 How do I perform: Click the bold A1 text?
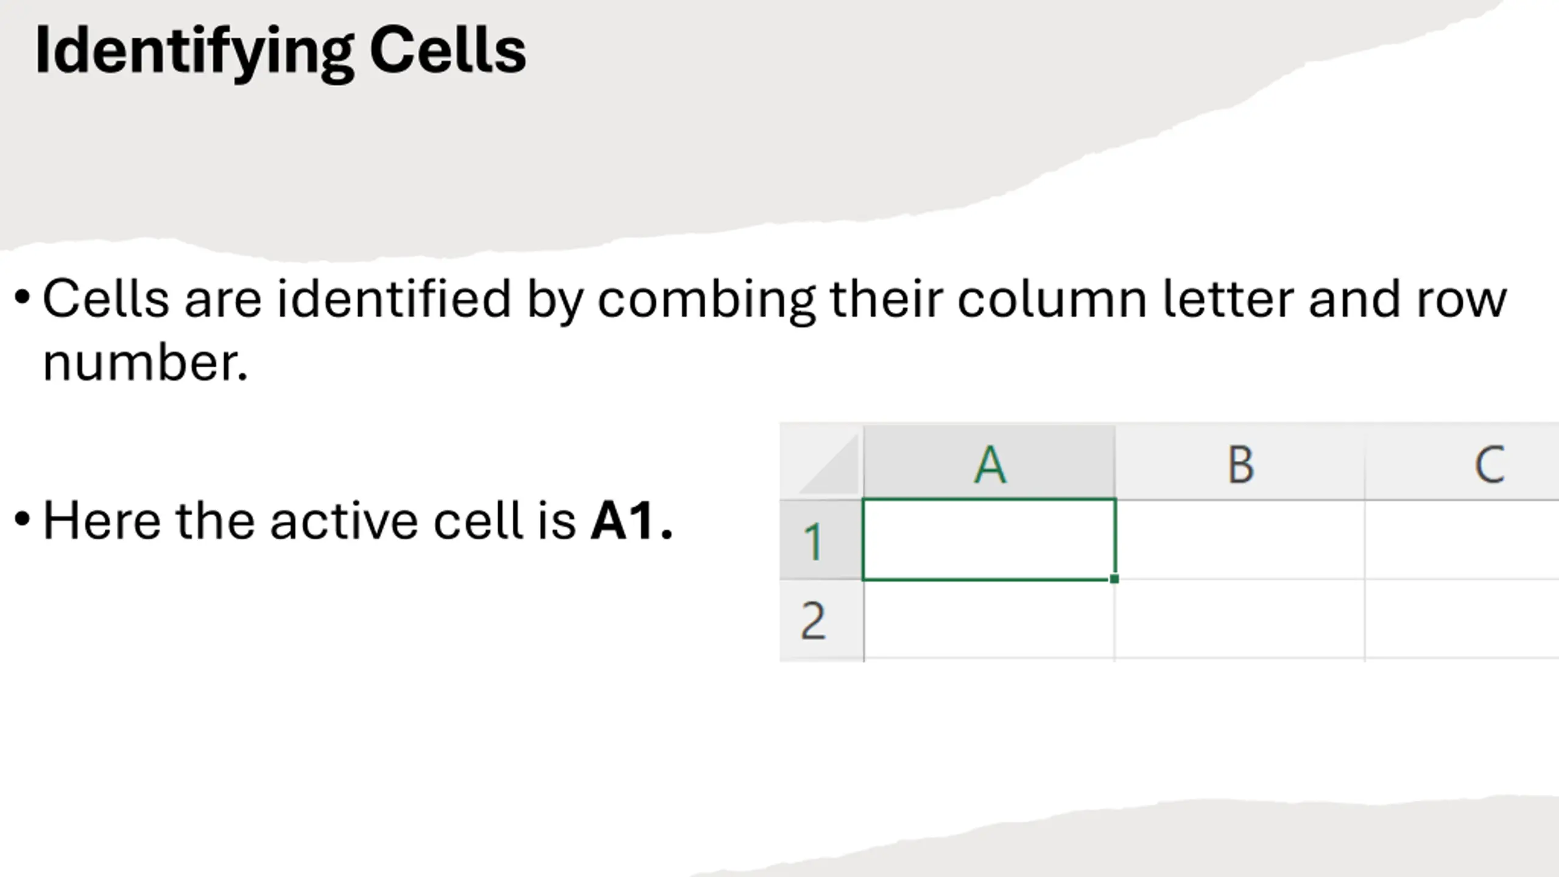click(x=632, y=521)
